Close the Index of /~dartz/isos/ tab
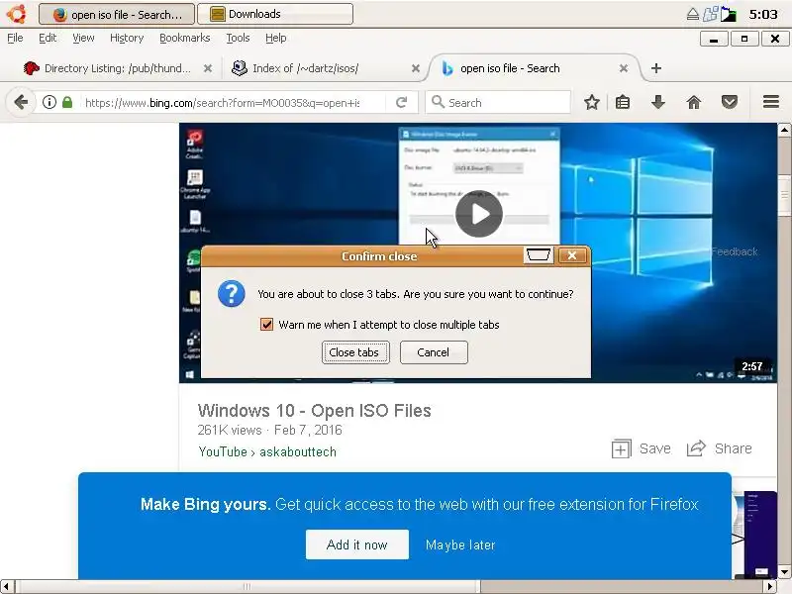 pos(415,68)
